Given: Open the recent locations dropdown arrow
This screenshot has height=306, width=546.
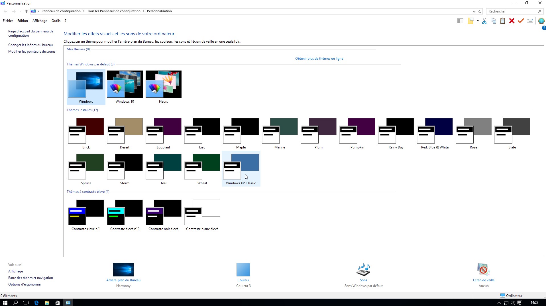Looking at the screenshot, I should pos(20,11).
